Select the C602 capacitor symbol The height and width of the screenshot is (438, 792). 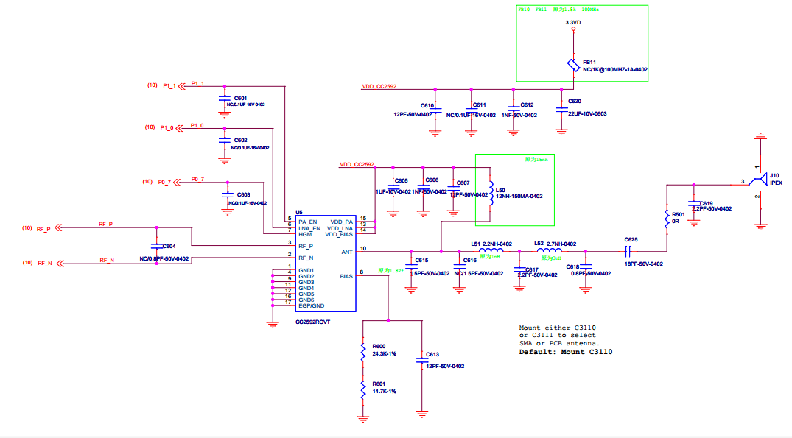point(224,141)
